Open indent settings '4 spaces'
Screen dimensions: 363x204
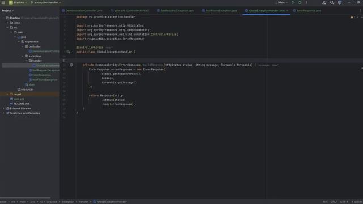[357, 202]
